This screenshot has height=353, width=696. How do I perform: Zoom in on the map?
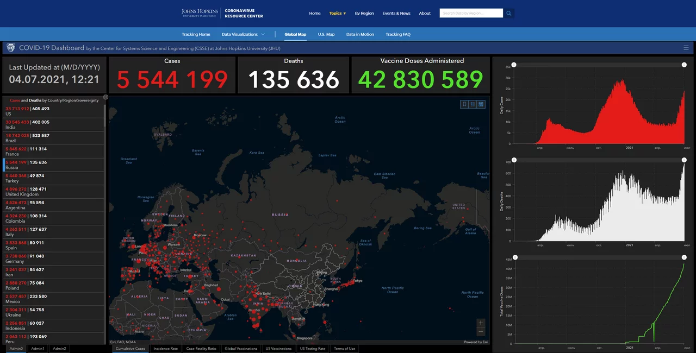coord(481,323)
